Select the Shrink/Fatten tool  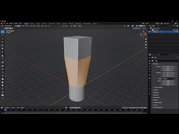pyautogui.click(x=3, y=92)
